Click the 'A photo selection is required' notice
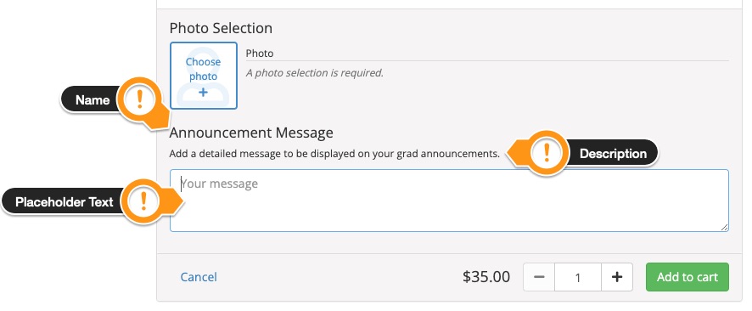 click(315, 73)
